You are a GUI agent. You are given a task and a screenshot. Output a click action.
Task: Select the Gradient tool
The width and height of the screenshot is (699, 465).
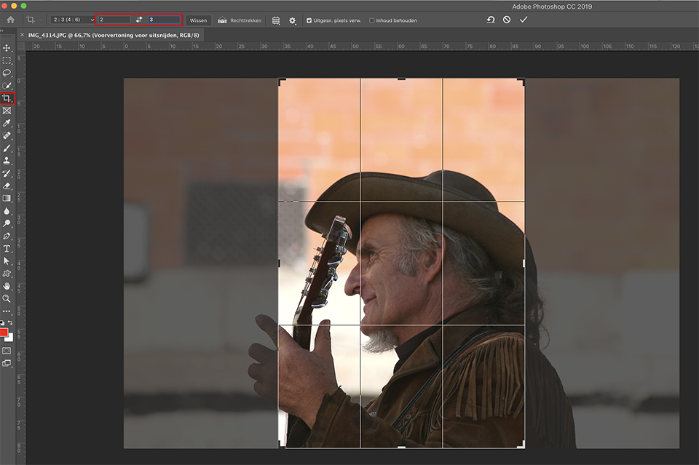click(7, 198)
